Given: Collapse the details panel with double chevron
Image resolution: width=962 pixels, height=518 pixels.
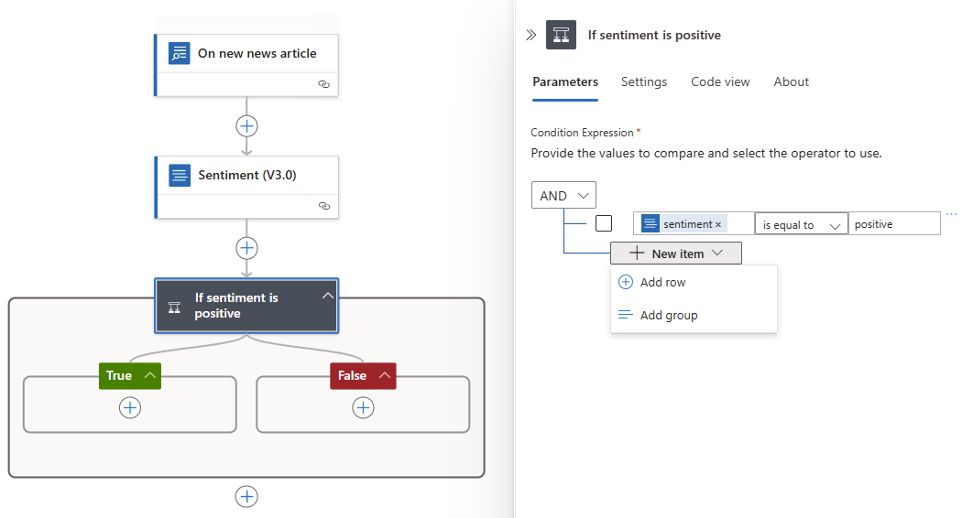Looking at the screenshot, I should coord(531,35).
